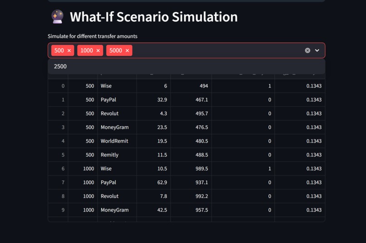
Task: Select the PayPal cell in row 1
Action: 117,100
